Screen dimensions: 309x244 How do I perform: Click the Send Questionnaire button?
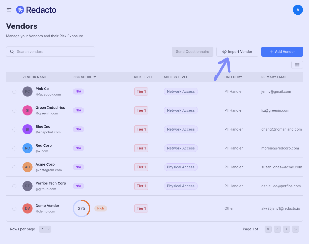tap(192, 52)
